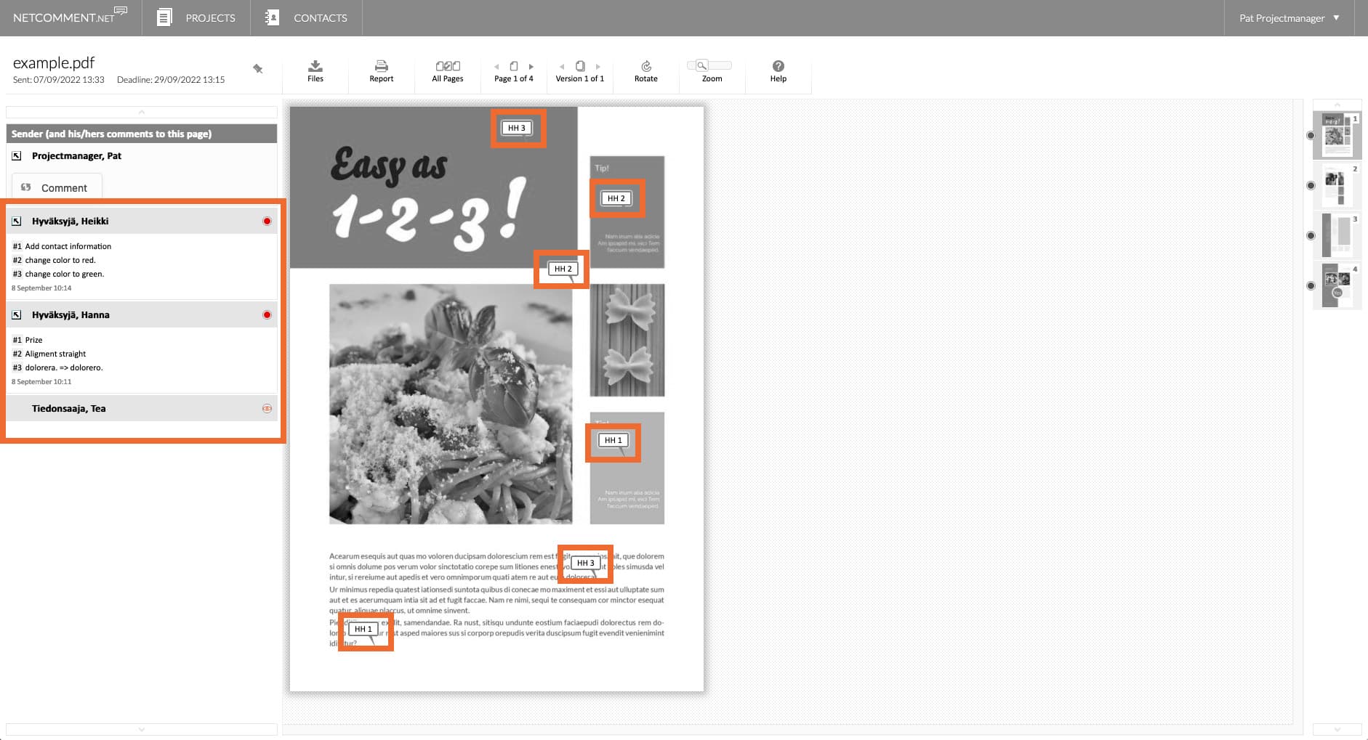The width and height of the screenshot is (1368, 740).
Task: Open page 2 thumbnail
Action: tap(1336, 185)
